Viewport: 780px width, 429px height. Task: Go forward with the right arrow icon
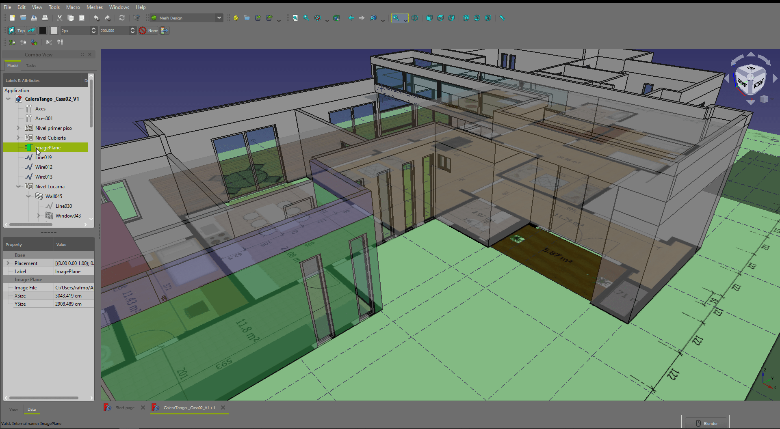point(362,18)
